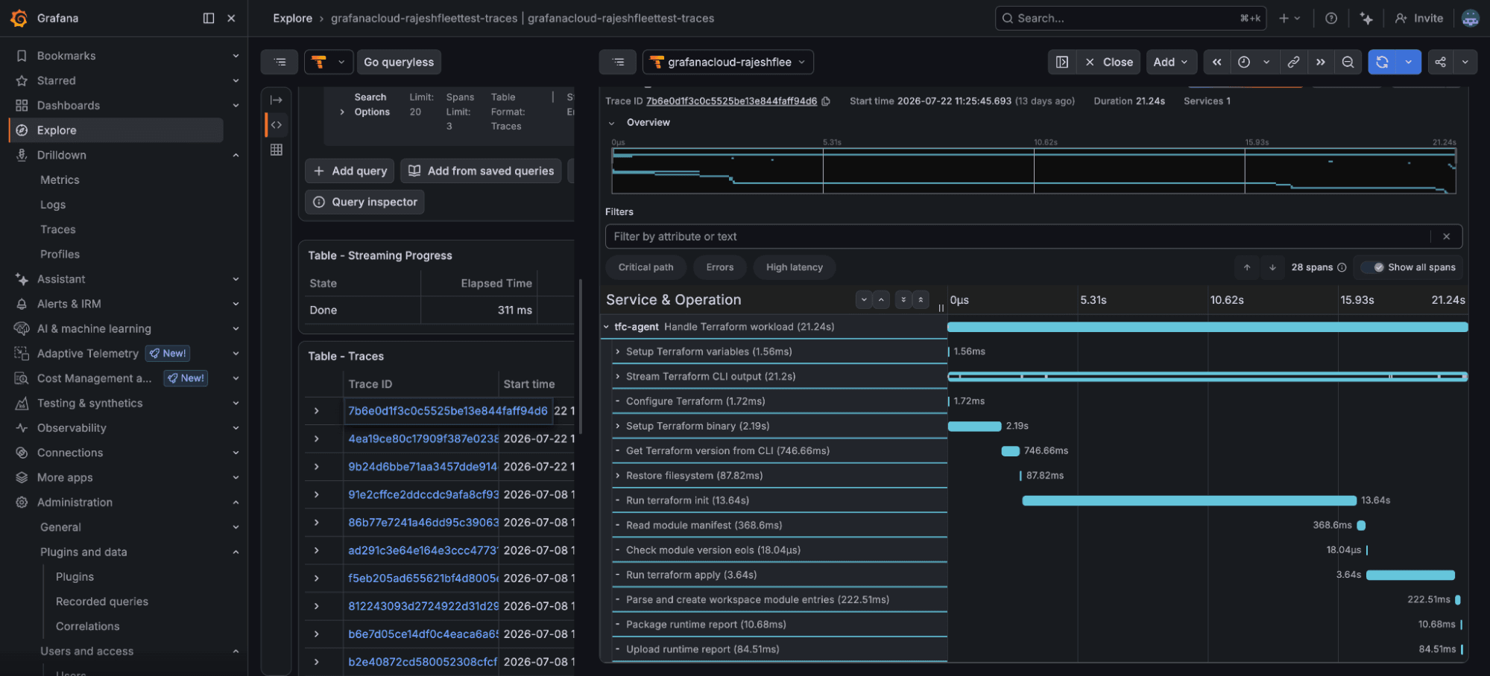Expand the Setup Terraform binary span
The height and width of the screenshot is (676, 1490).
pos(618,426)
